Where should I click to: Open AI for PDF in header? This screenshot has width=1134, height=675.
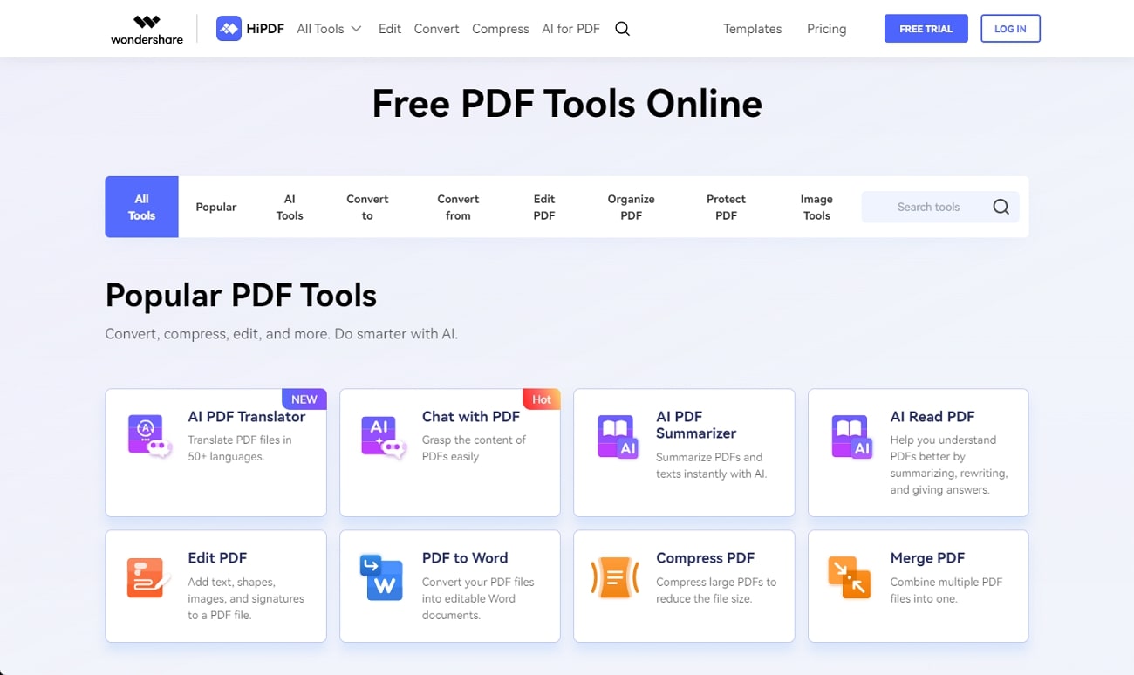click(570, 29)
